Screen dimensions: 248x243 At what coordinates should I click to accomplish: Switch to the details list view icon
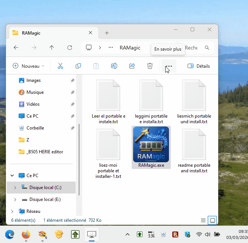(203, 220)
